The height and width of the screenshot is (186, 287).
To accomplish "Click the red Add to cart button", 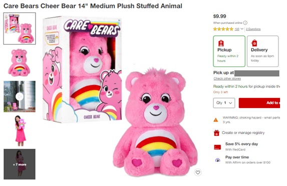I will [x=259, y=103].
